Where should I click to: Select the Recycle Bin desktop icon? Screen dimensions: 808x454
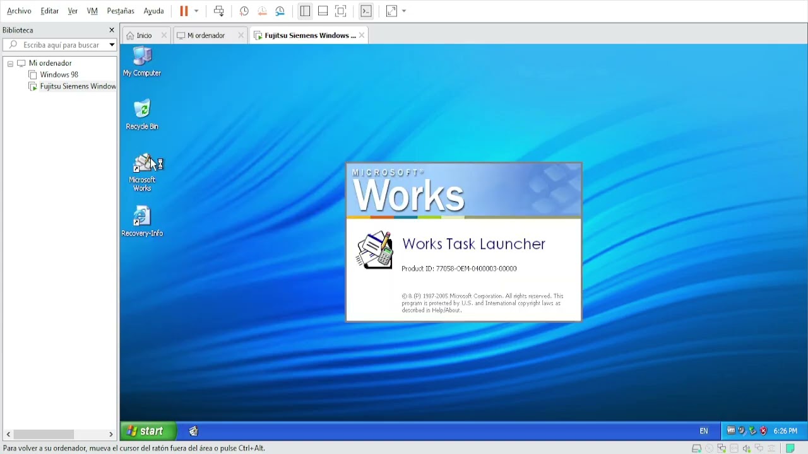[x=142, y=115]
